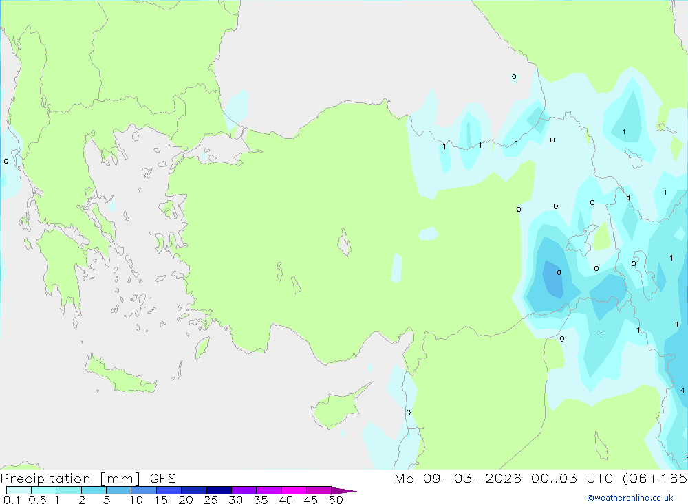
Task: Click the 'Precipitation [mm] GFS' title
Action: (88, 479)
